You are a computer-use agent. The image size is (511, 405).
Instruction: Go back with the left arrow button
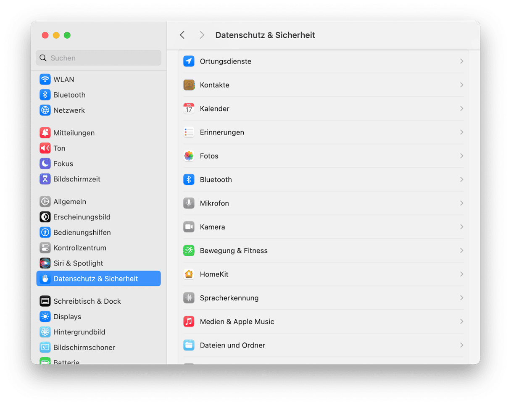182,35
